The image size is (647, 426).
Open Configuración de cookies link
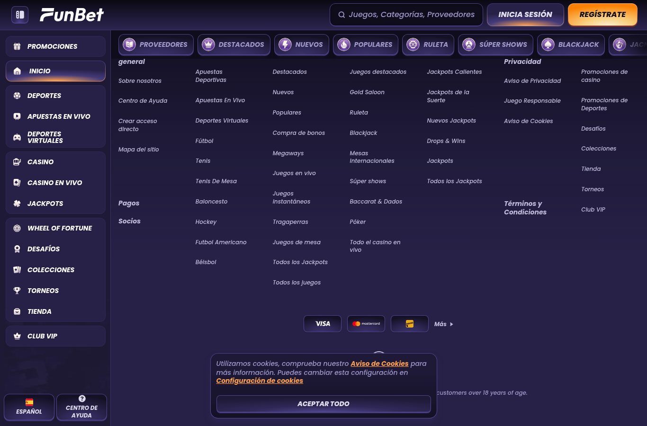point(260,381)
